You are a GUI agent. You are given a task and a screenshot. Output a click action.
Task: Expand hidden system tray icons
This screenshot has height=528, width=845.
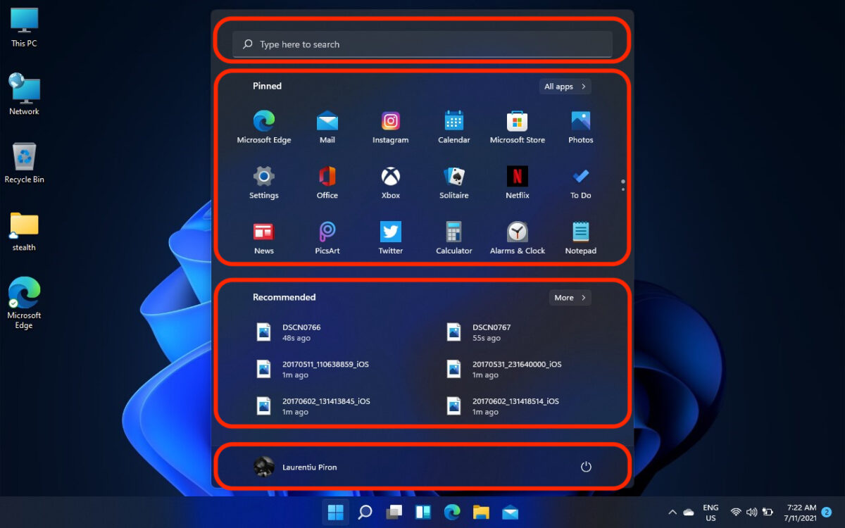(x=672, y=513)
